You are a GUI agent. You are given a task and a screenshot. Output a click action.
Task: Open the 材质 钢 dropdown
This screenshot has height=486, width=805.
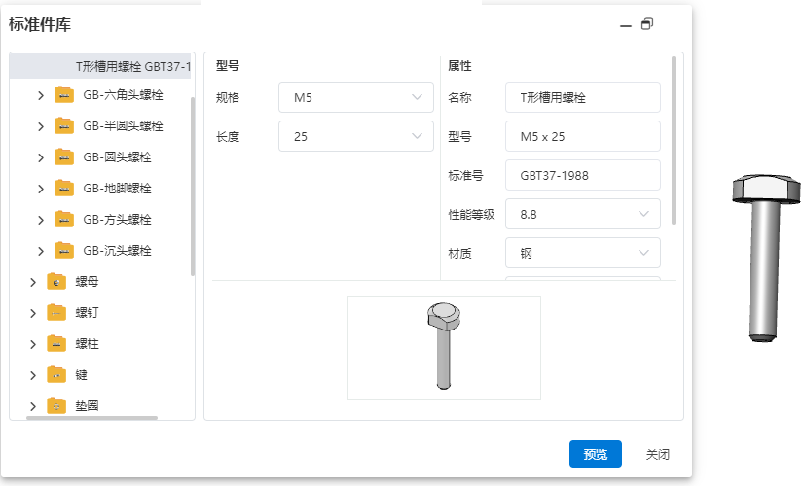click(x=583, y=253)
